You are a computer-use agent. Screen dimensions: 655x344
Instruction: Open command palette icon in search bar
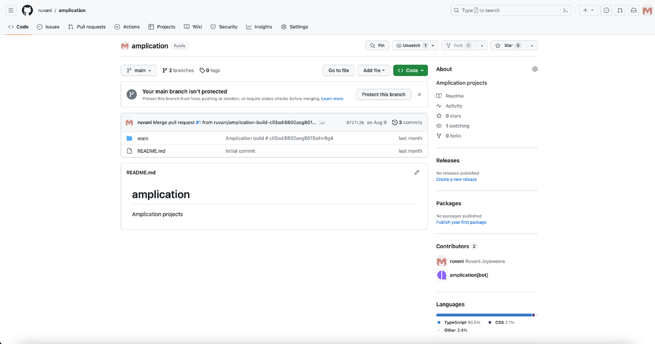coord(566,10)
